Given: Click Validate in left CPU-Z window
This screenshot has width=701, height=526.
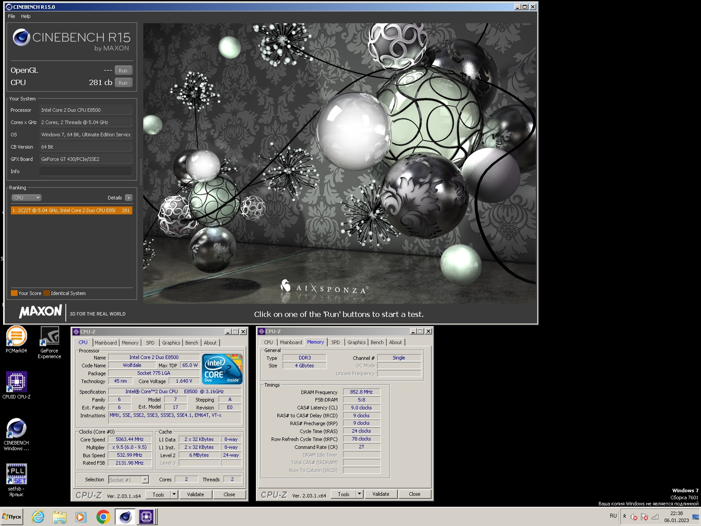Looking at the screenshot, I should coord(195,494).
